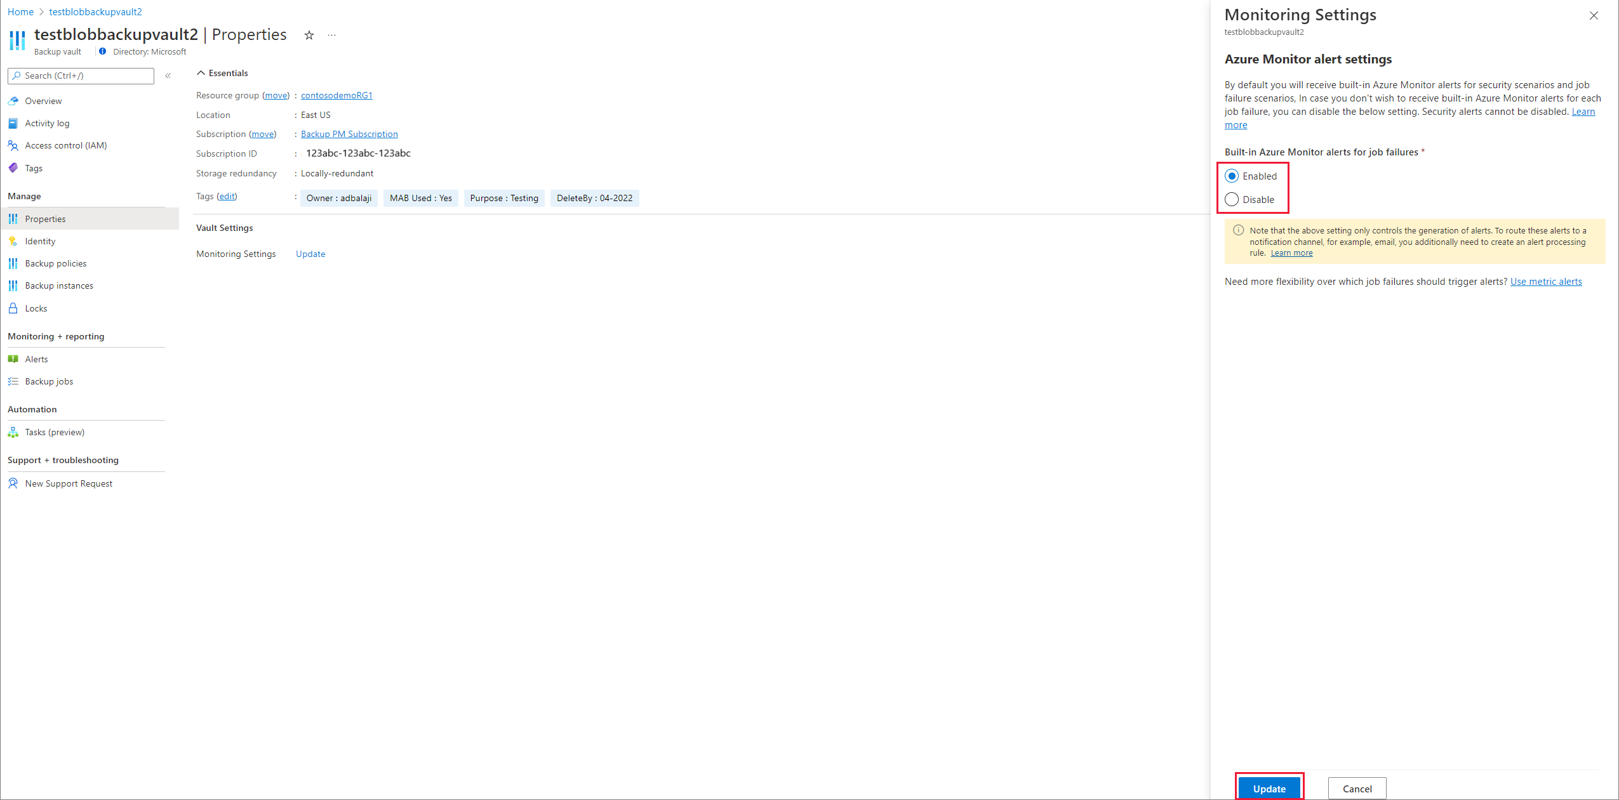Open Properties menu item
The image size is (1619, 800).
tap(46, 218)
